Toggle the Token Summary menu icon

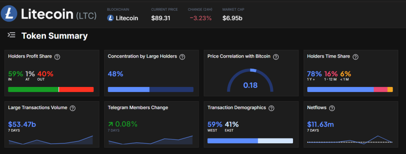tap(11, 35)
